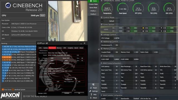Toggle GearDownEn Enabled setting
This screenshot has height=100, width=178.
coord(136,99)
